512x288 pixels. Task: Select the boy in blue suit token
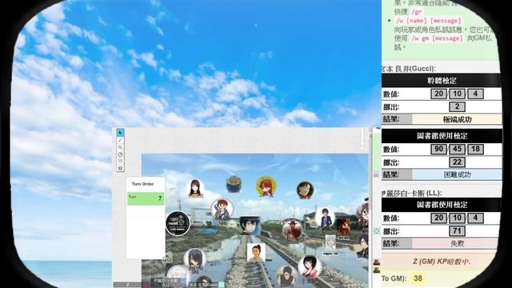(325, 218)
